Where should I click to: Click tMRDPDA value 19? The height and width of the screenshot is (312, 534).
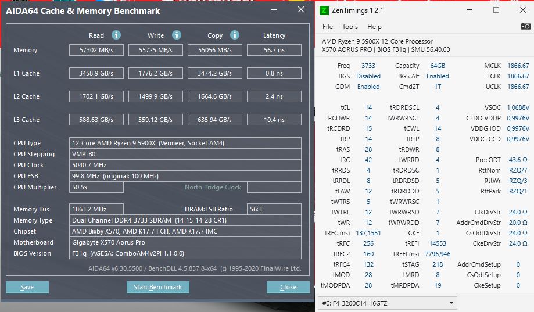tap(438, 285)
